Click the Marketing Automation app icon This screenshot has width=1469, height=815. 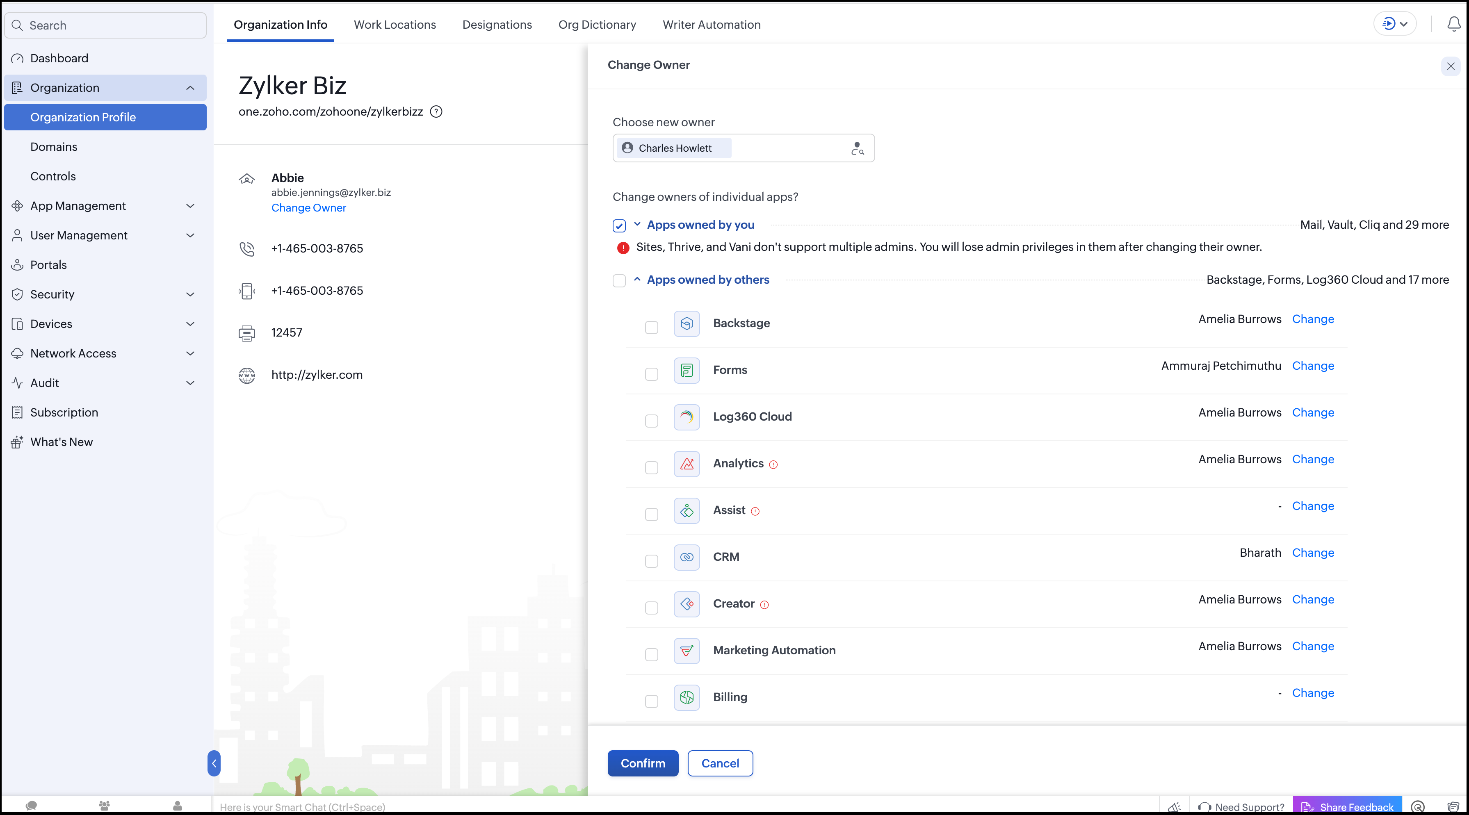pos(687,651)
